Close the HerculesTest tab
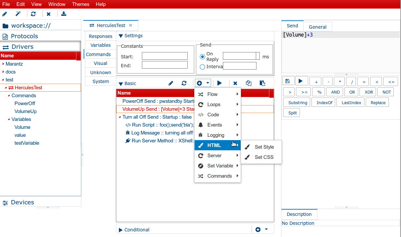Image resolution: width=401 pixels, height=237 pixels. tap(131, 25)
